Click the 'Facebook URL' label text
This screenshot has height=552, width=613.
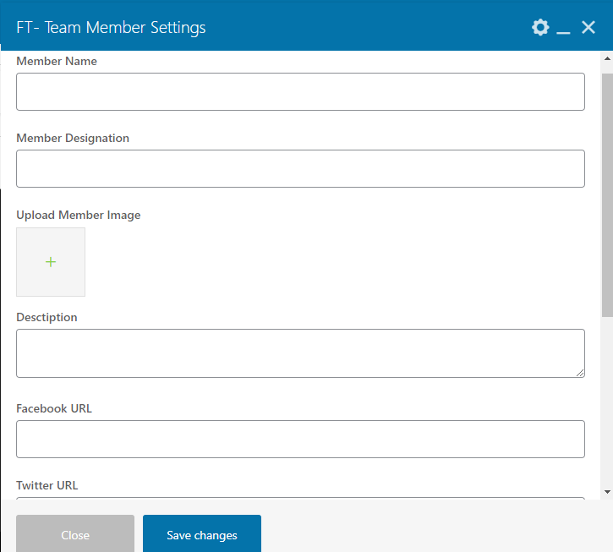(54, 408)
